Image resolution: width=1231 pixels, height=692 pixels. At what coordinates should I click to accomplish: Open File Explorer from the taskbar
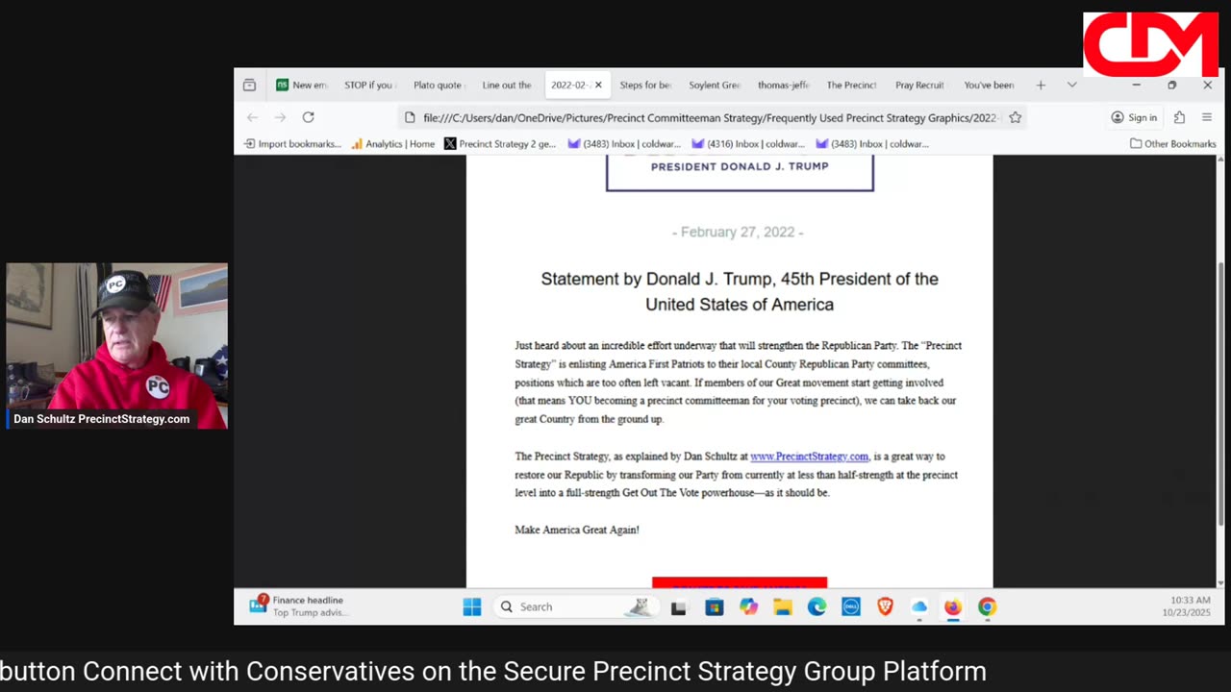click(783, 606)
